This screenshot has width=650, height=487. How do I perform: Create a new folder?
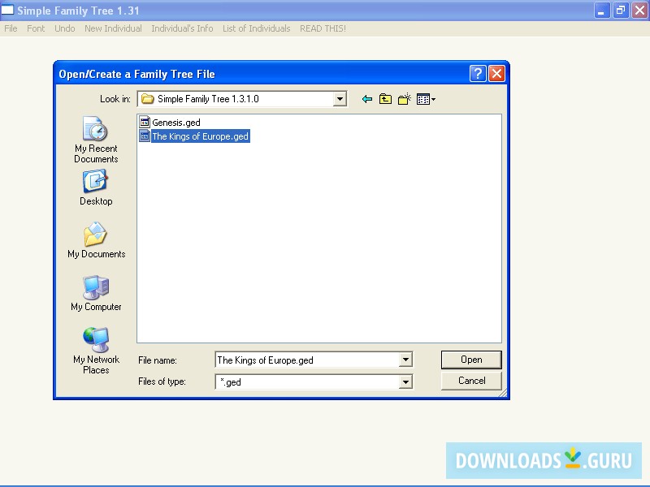click(404, 98)
